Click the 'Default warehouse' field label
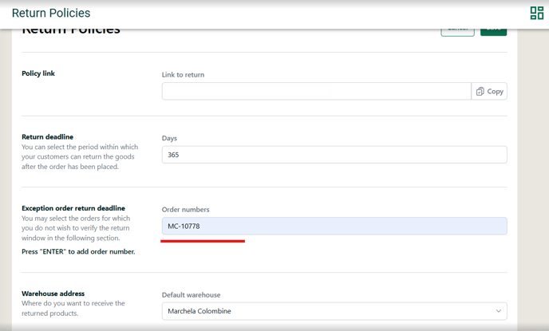The image size is (549, 331). [x=191, y=294]
